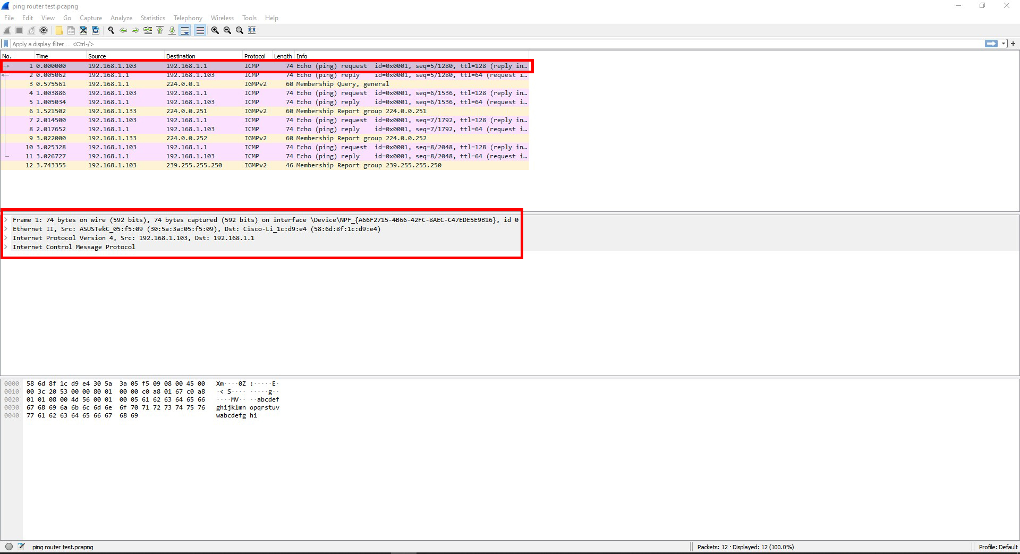
Task: Open the Statistics menu
Action: pos(152,18)
